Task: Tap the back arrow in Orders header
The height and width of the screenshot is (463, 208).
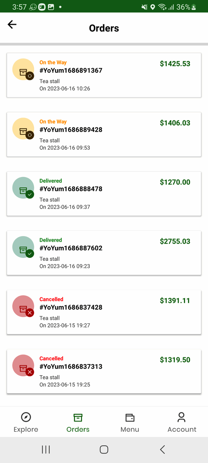Action: 12,25
